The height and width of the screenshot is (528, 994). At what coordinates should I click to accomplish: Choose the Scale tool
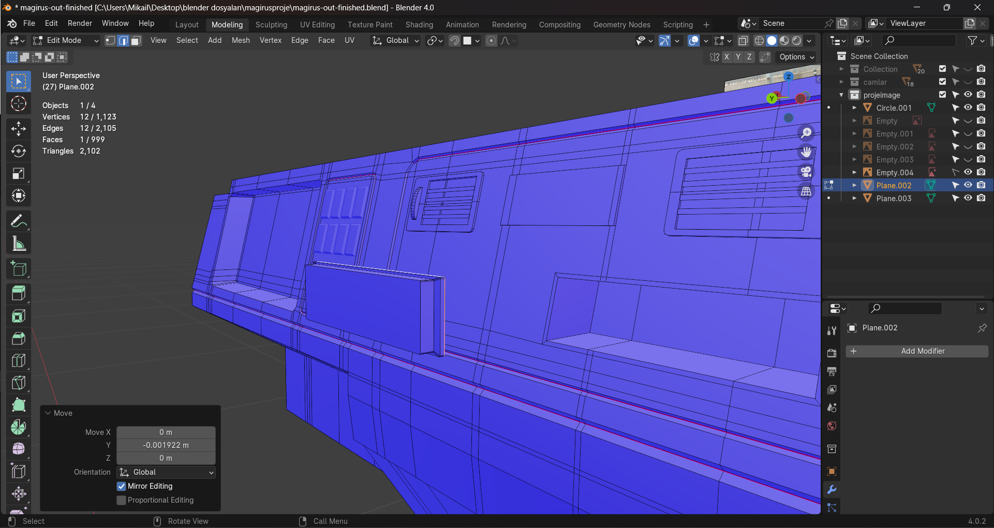pyautogui.click(x=19, y=173)
